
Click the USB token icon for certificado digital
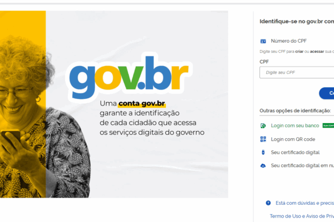[263, 152]
